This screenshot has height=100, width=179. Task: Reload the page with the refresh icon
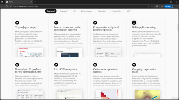click(6, 6)
